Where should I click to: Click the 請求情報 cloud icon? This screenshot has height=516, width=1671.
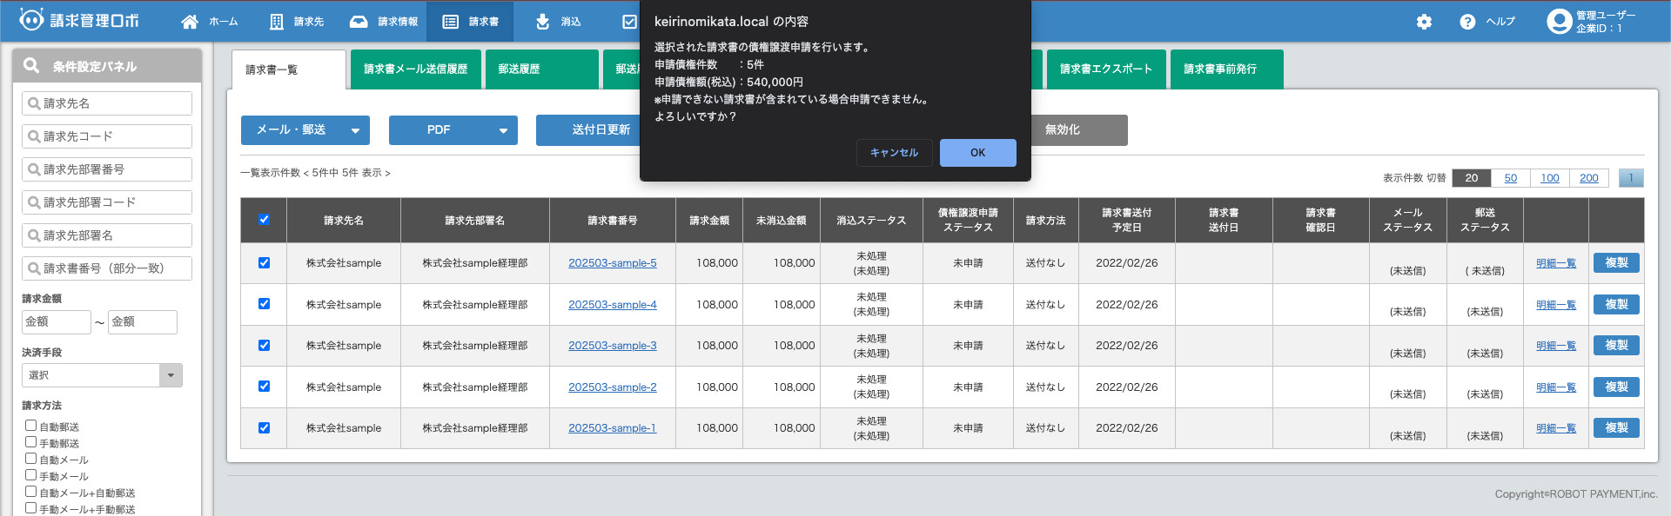359,22
